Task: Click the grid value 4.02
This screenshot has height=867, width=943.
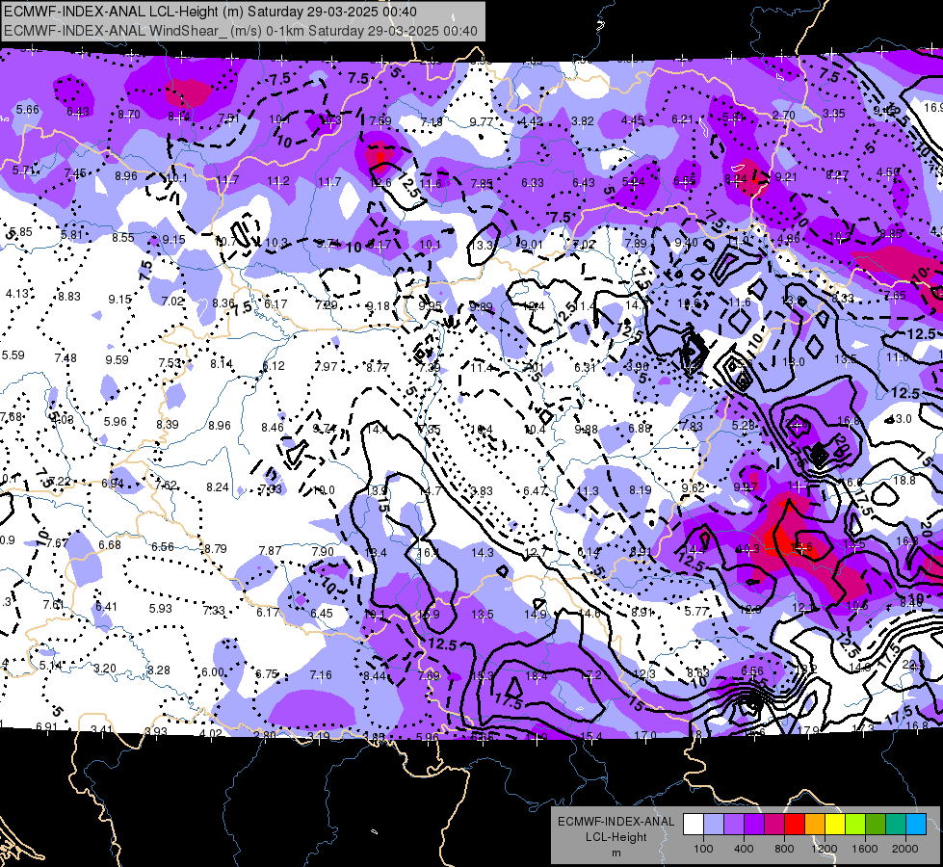Action: pyautogui.click(x=211, y=733)
